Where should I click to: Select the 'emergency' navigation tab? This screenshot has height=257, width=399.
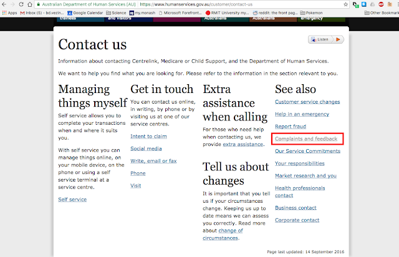(x=322, y=19)
